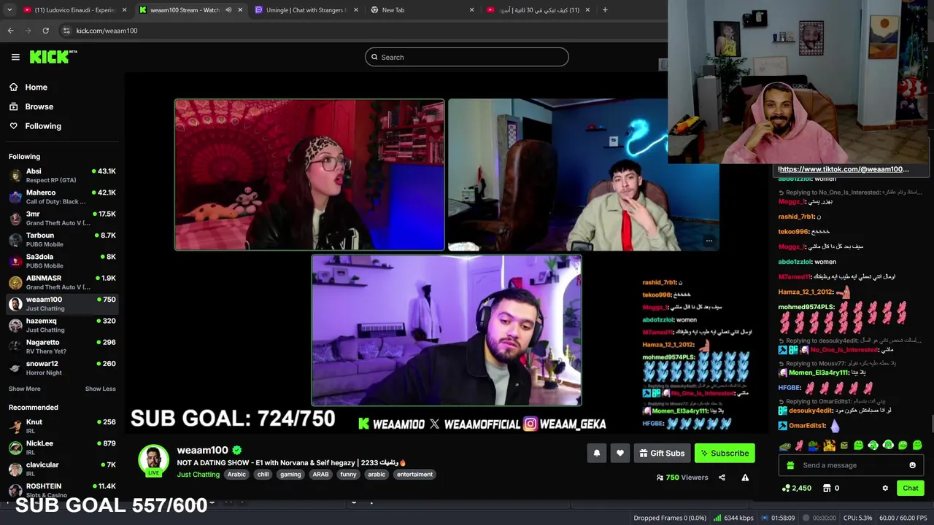
Task: Open Absi channel in Following list
Action: point(62,175)
